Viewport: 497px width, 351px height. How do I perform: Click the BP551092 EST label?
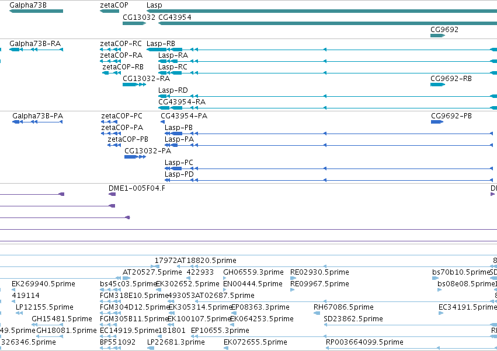coord(117,342)
